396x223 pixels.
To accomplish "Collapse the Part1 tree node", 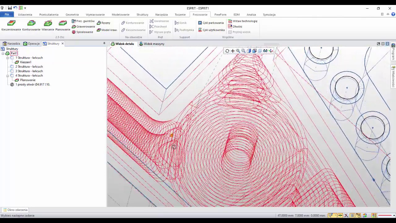I will [x=3, y=53].
